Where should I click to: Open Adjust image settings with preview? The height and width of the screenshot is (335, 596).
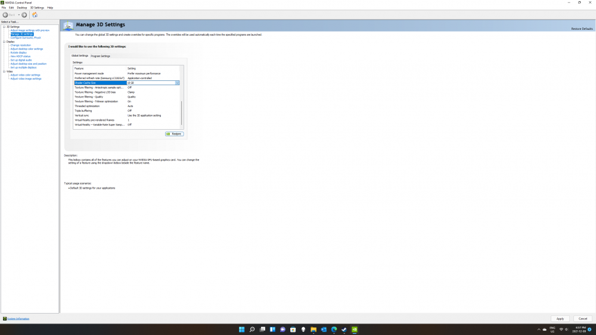click(x=30, y=30)
